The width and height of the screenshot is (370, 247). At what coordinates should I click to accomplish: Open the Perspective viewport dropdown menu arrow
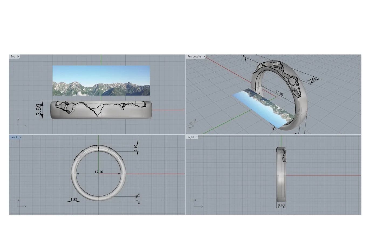[204, 57]
